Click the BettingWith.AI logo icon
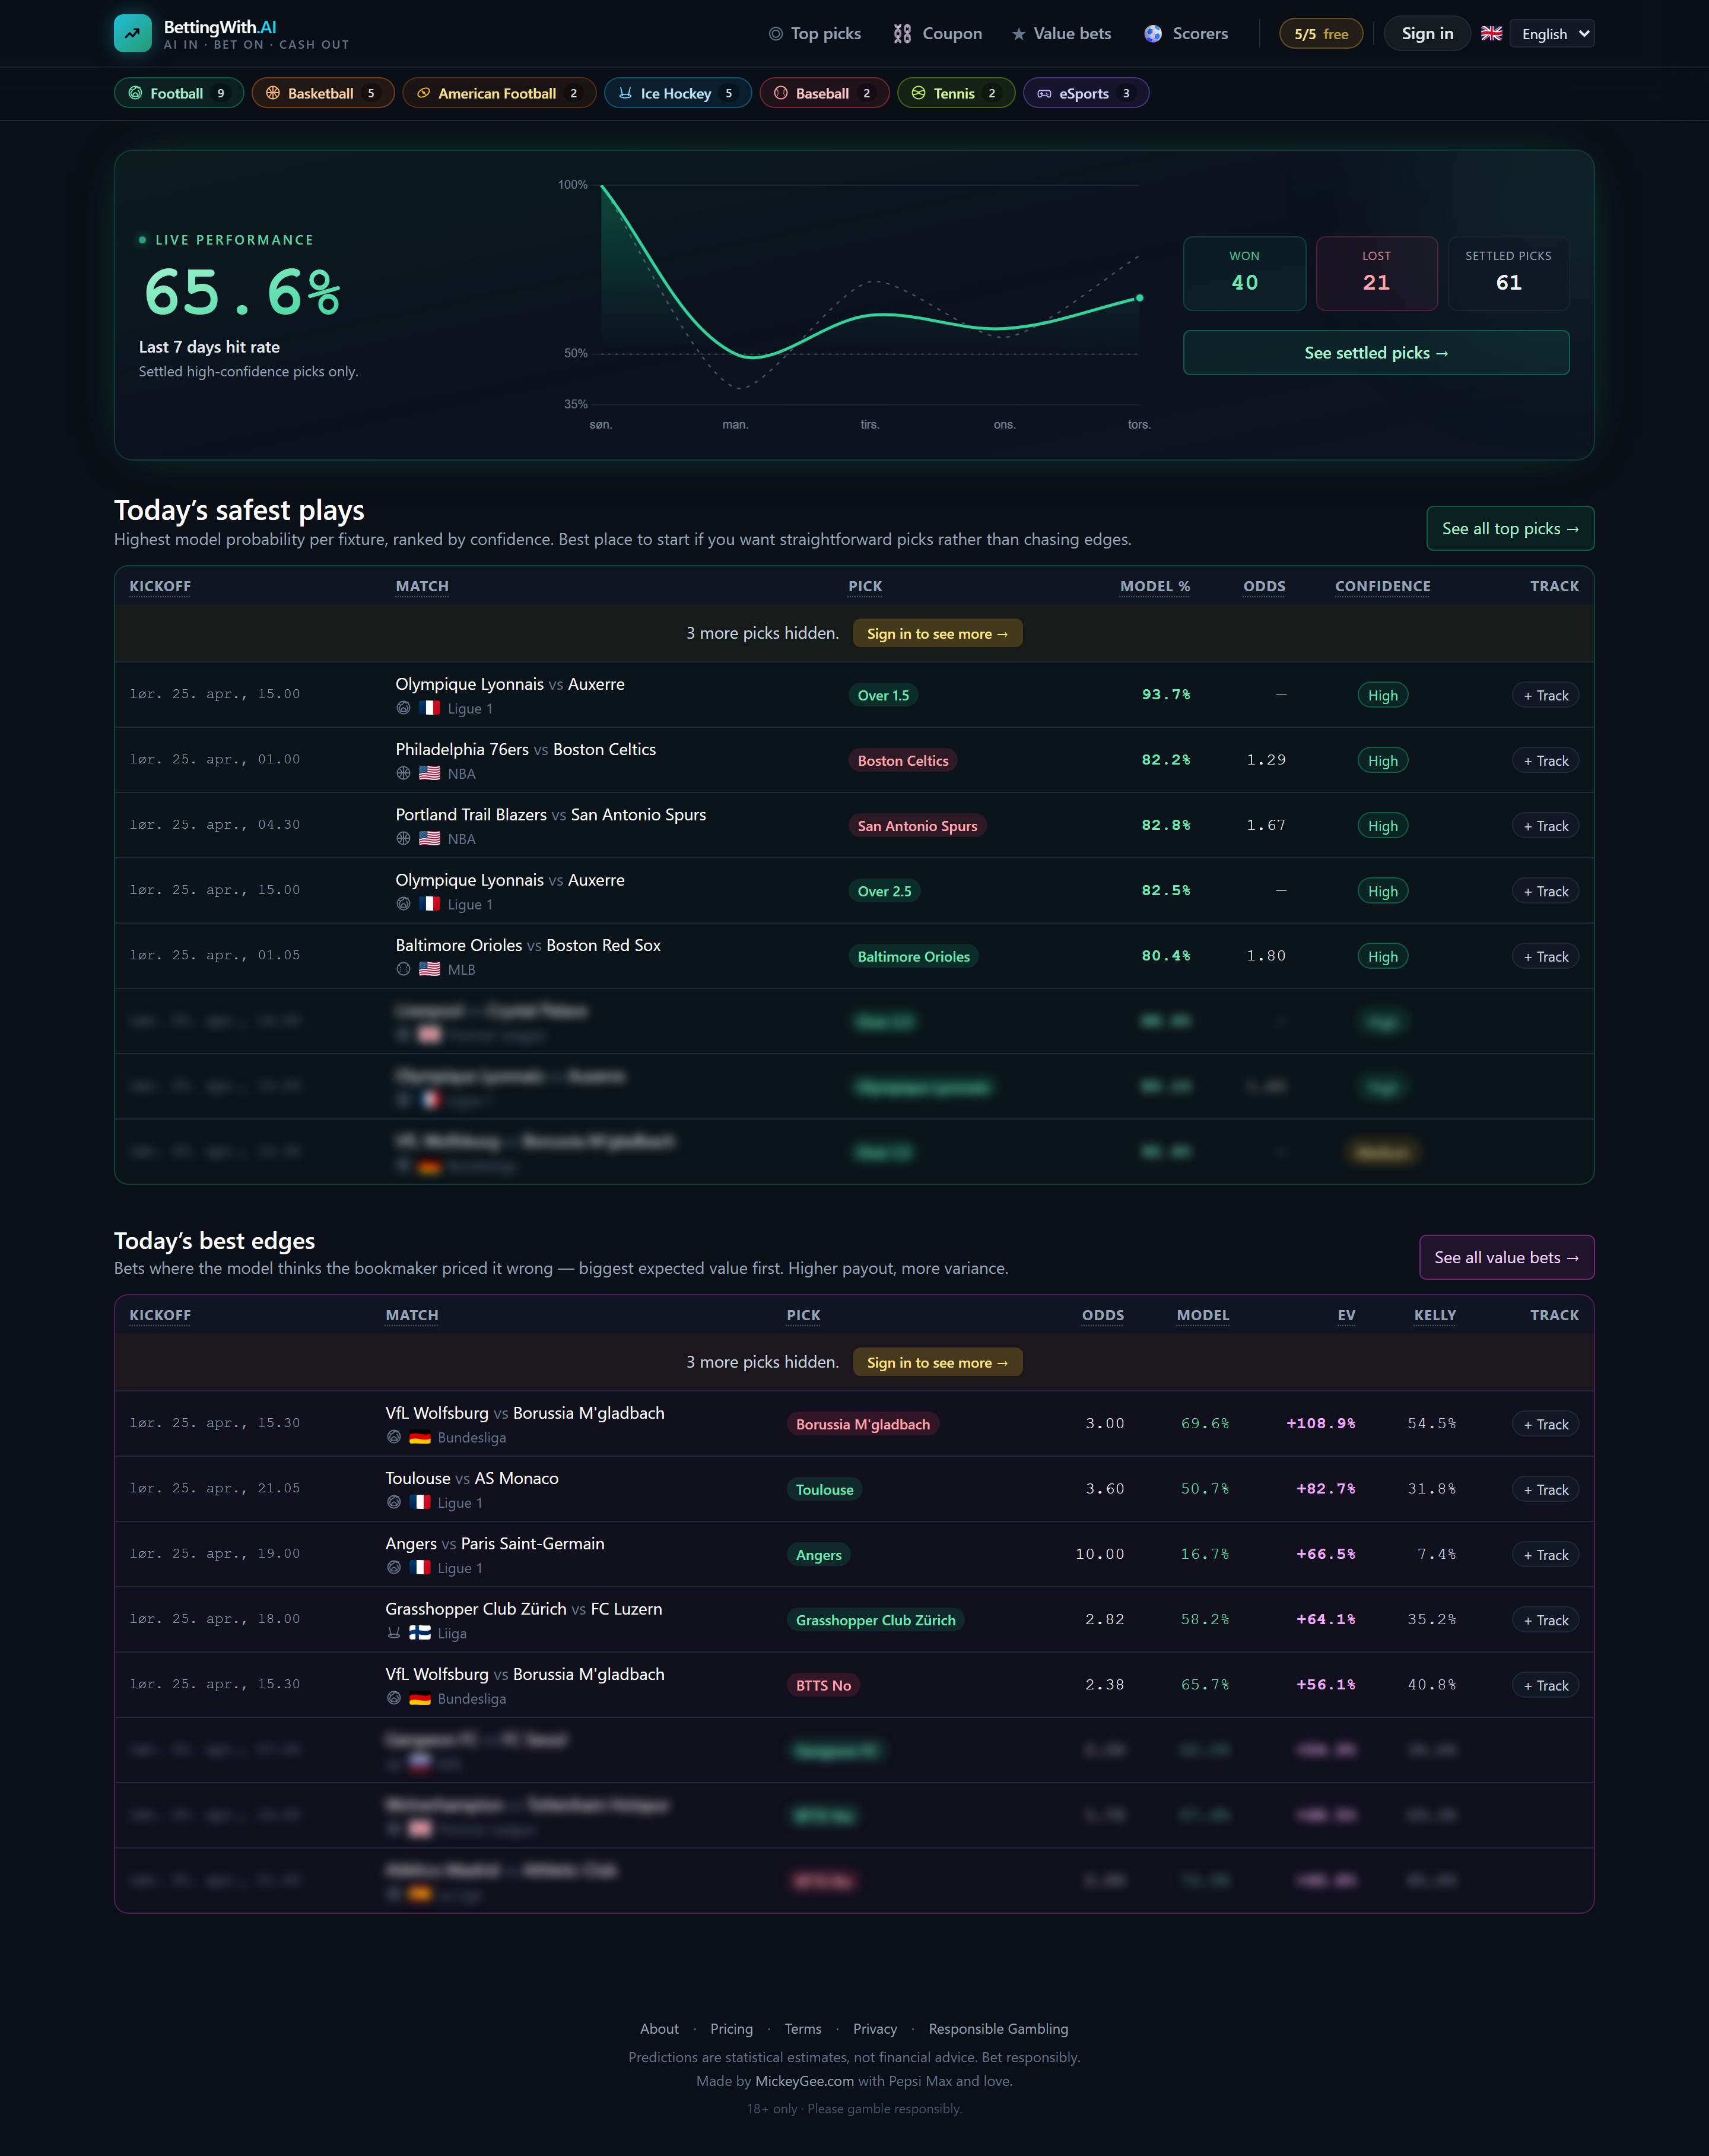This screenshot has height=2156, width=1709. [133, 33]
